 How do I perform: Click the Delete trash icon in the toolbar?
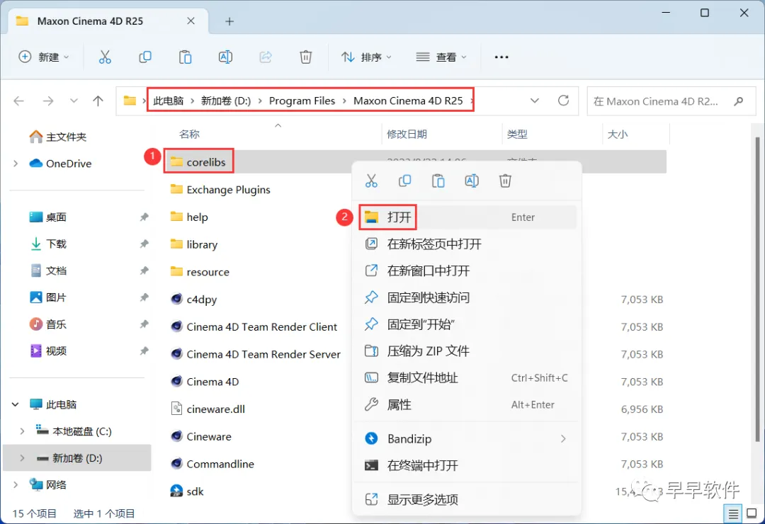coord(305,57)
